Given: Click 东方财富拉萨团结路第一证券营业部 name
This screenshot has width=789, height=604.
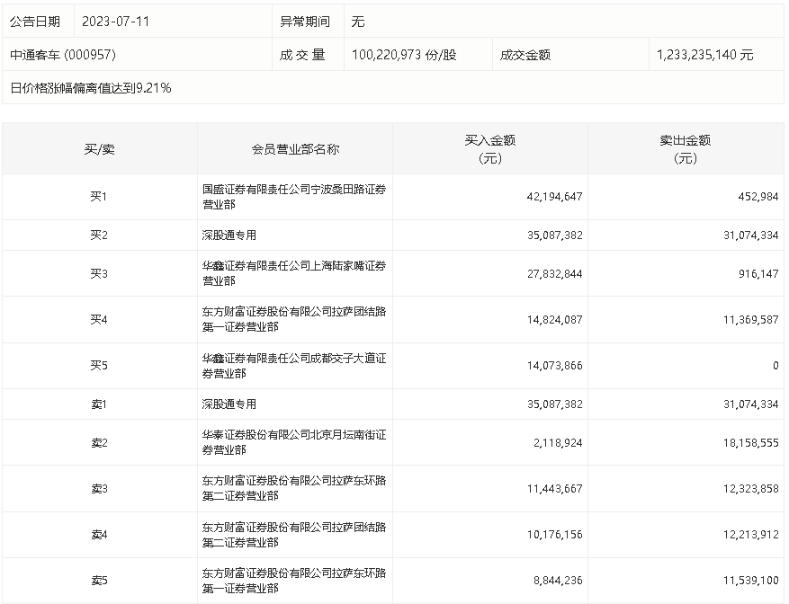Looking at the screenshot, I should point(294,319).
